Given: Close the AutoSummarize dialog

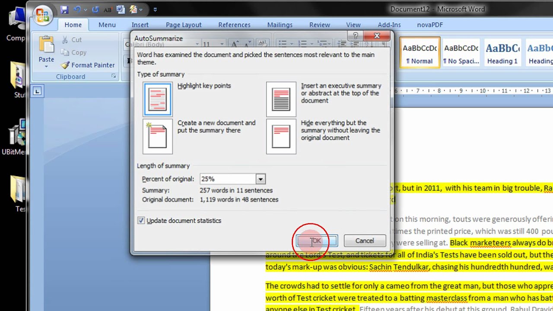Looking at the screenshot, I should coord(377,36).
